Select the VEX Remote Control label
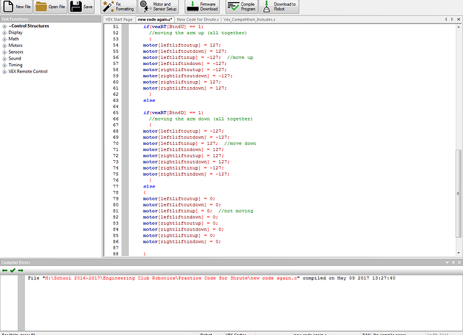463x335 pixels. [x=28, y=72]
